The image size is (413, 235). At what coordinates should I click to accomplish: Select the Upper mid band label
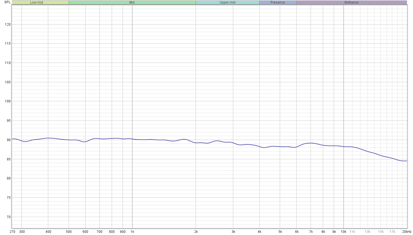227,2
